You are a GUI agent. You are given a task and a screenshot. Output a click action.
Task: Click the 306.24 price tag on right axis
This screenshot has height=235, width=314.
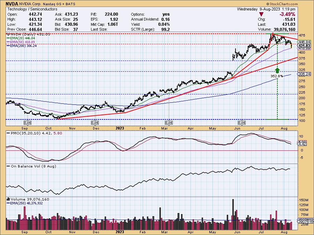pos(304,74)
